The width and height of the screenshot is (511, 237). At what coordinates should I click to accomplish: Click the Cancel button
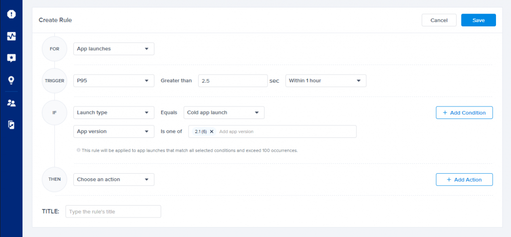[439, 20]
